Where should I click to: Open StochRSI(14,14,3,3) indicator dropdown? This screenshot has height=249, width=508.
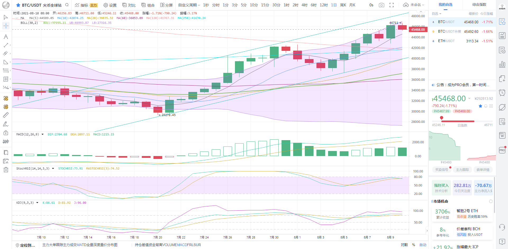53,168
